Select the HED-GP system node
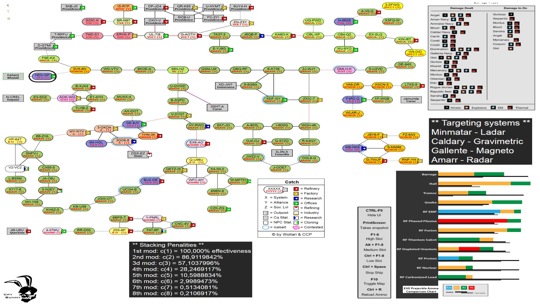This screenshot has height=304, width=540. pos(42,77)
